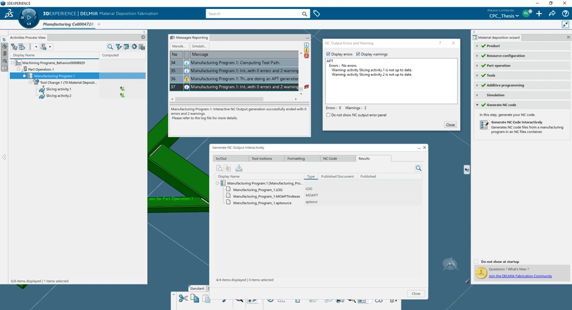Open the In/Out tab
This screenshot has height=310, width=572.
tap(230, 159)
